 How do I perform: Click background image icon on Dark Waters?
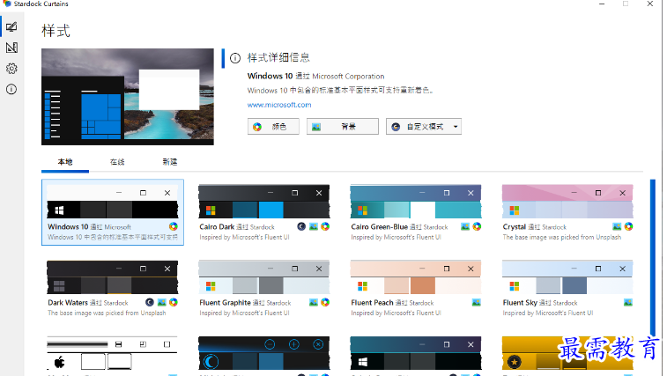(161, 302)
